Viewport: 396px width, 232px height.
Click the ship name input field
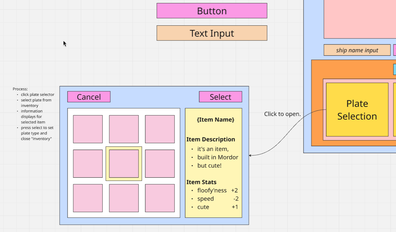click(357, 50)
